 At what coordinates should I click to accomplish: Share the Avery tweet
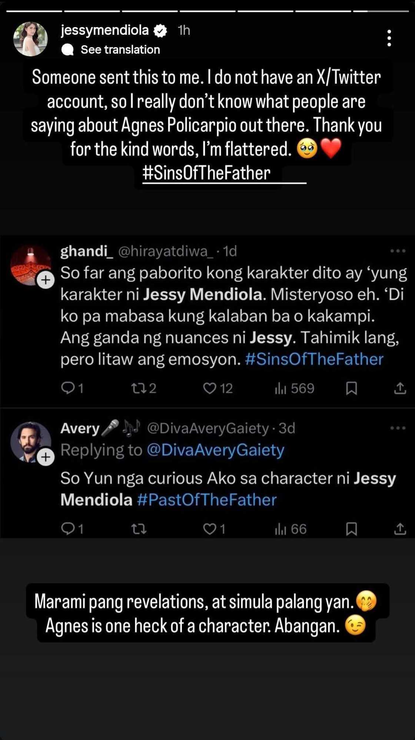pyautogui.click(x=400, y=529)
